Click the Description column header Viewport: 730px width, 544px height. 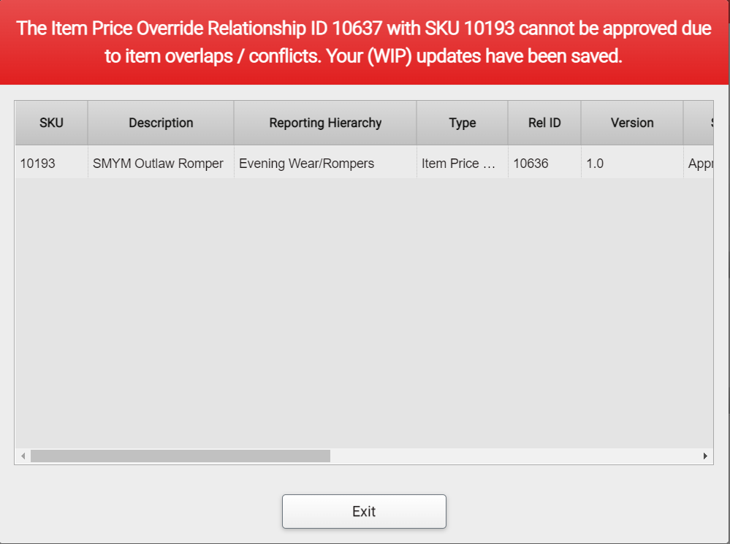click(x=161, y=123)
